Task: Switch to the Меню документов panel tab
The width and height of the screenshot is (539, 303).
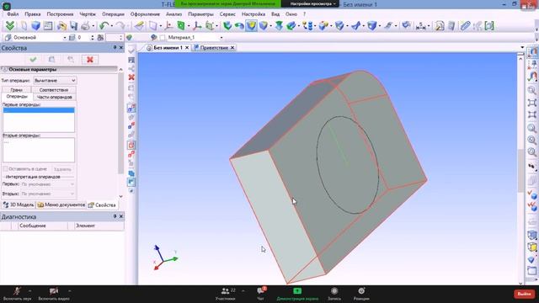Action: point(61,205)
